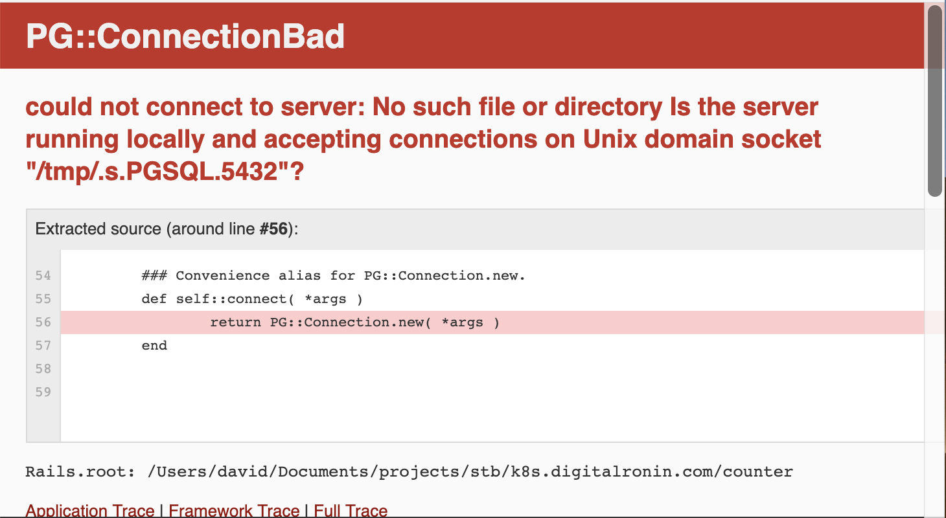
Task: Click the PG::ConnectionBad header title
Action: 185,36
